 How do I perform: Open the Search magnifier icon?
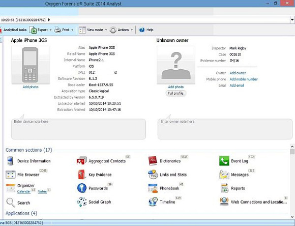[10, 203]
